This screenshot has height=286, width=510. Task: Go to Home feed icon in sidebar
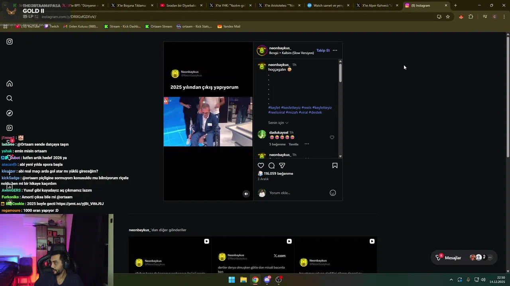pos(10,83)
